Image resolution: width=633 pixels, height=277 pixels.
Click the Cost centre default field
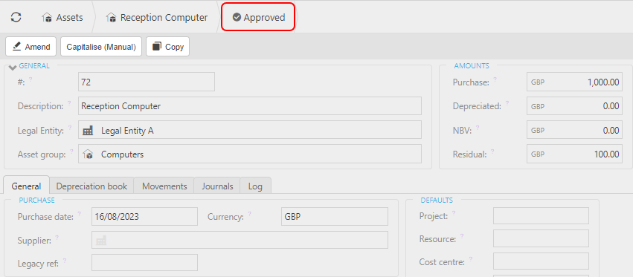coord(541,261)
